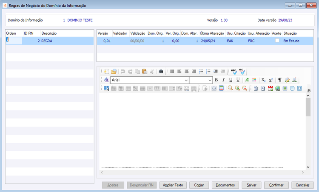Apply superscript formatting
Image resolution: width=319 pixels, height=192 pixels.
click(x=271, y=80)
